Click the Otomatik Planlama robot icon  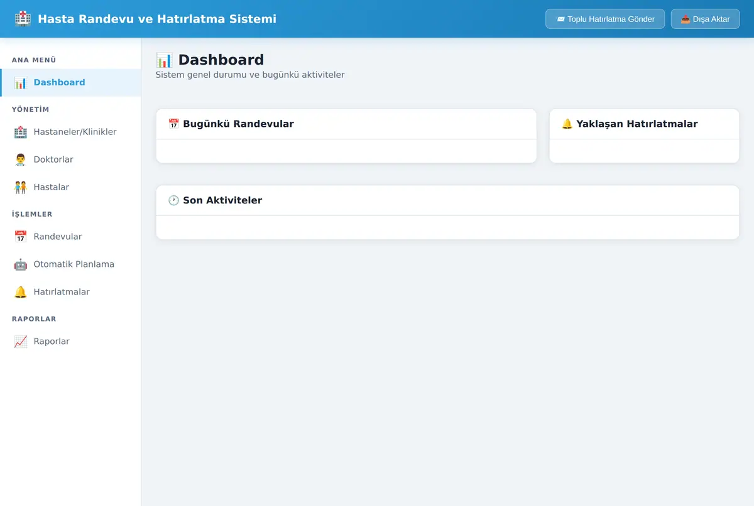click(x=21, y=265)
